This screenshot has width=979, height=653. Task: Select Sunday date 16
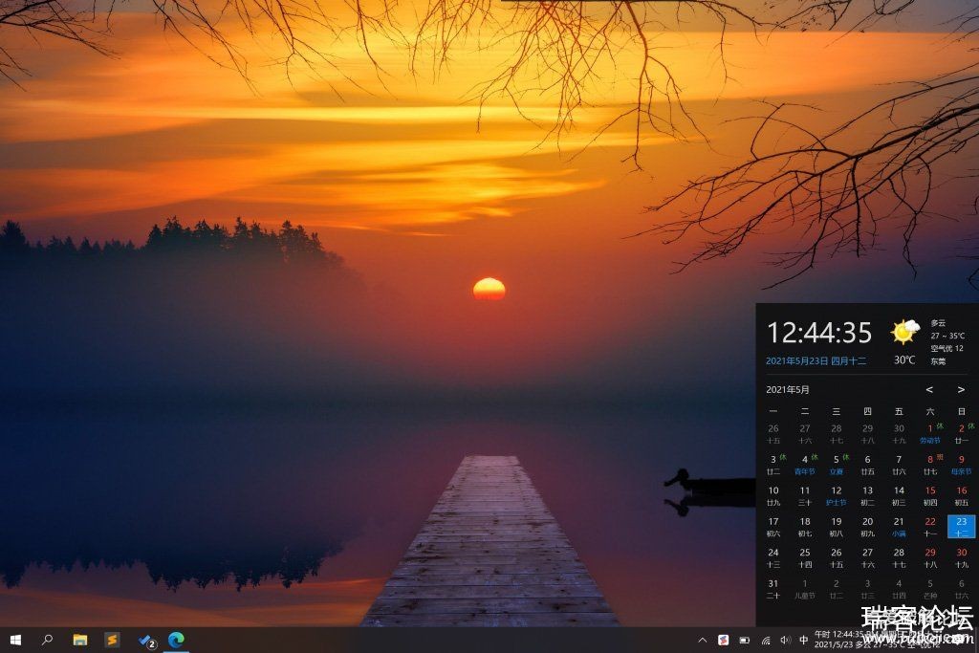962,495
